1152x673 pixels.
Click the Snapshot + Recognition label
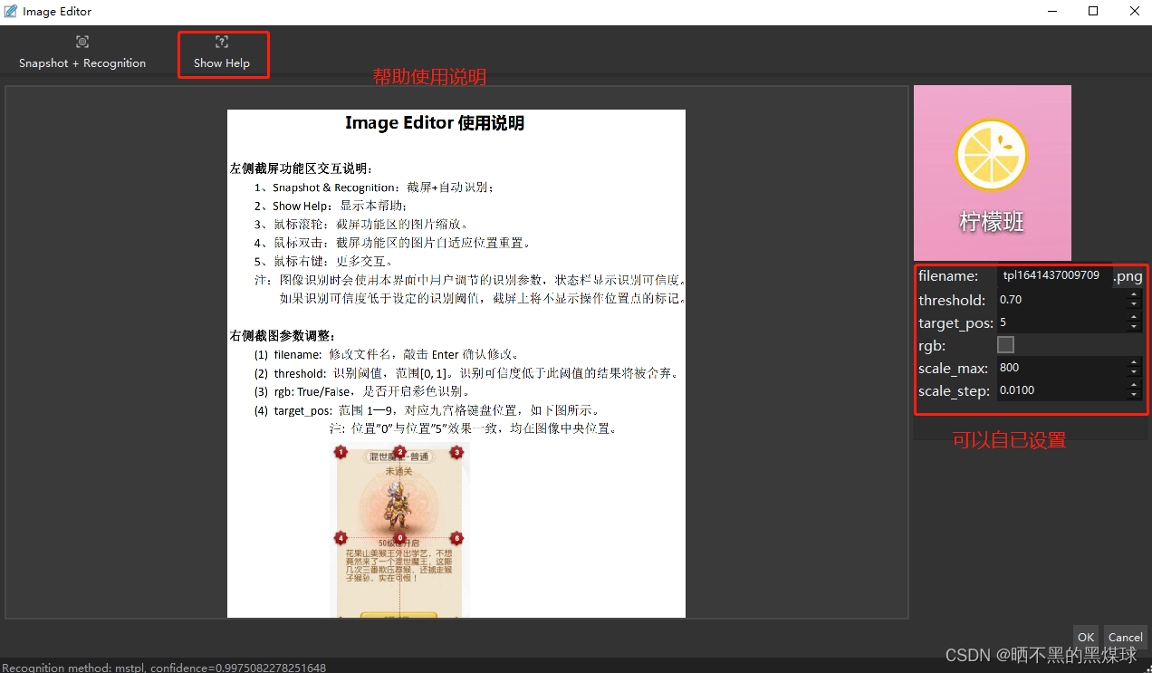coord(82,63)
